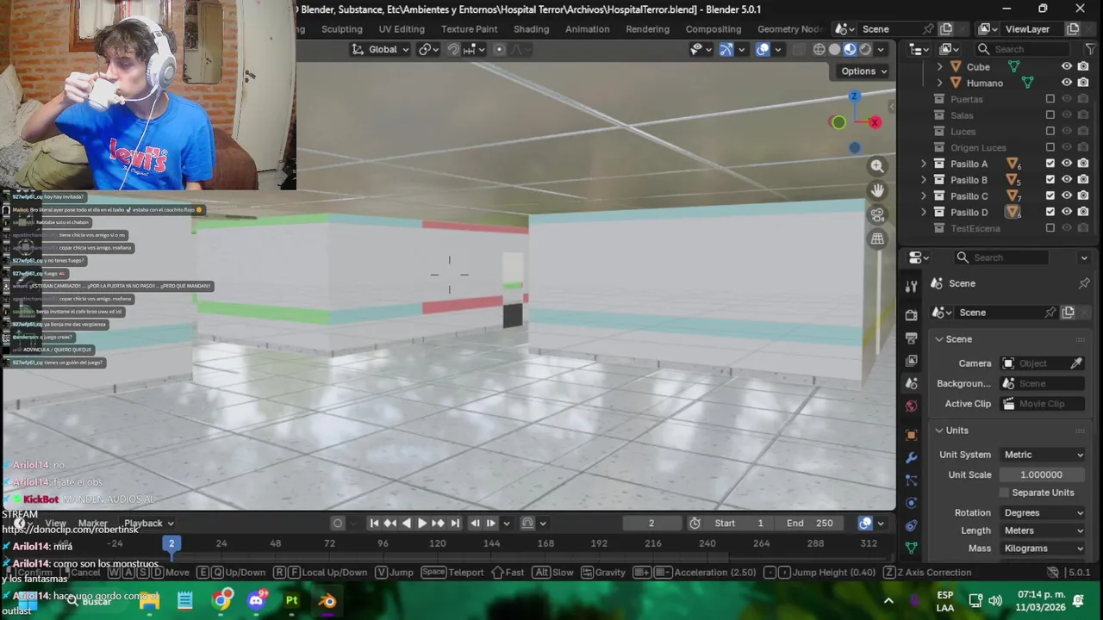
Task: Open the Scene properties tab icon
Action: (911, 383)
